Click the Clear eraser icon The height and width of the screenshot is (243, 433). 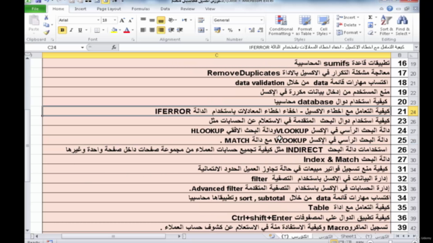pos(370,33)
